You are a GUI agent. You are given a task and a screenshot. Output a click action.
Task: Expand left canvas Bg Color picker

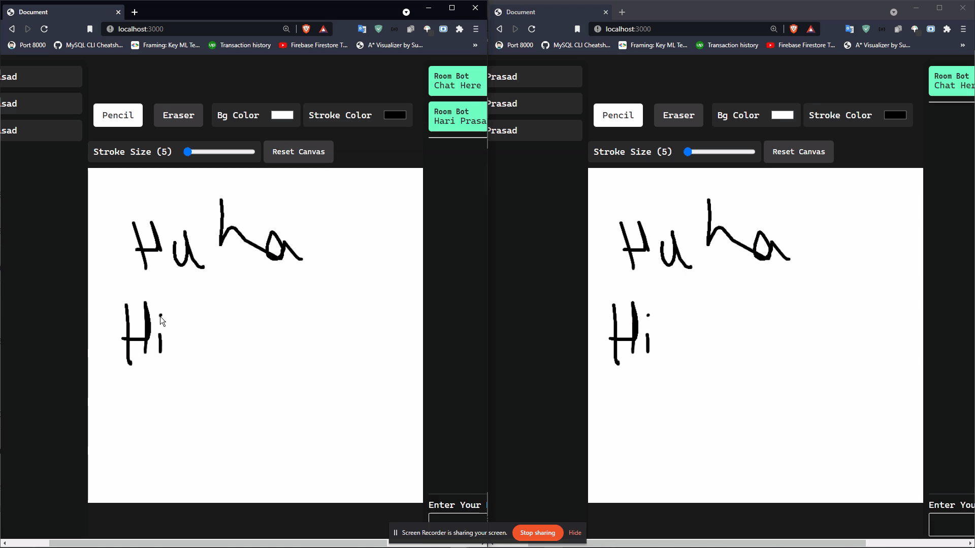pos(282,115)
